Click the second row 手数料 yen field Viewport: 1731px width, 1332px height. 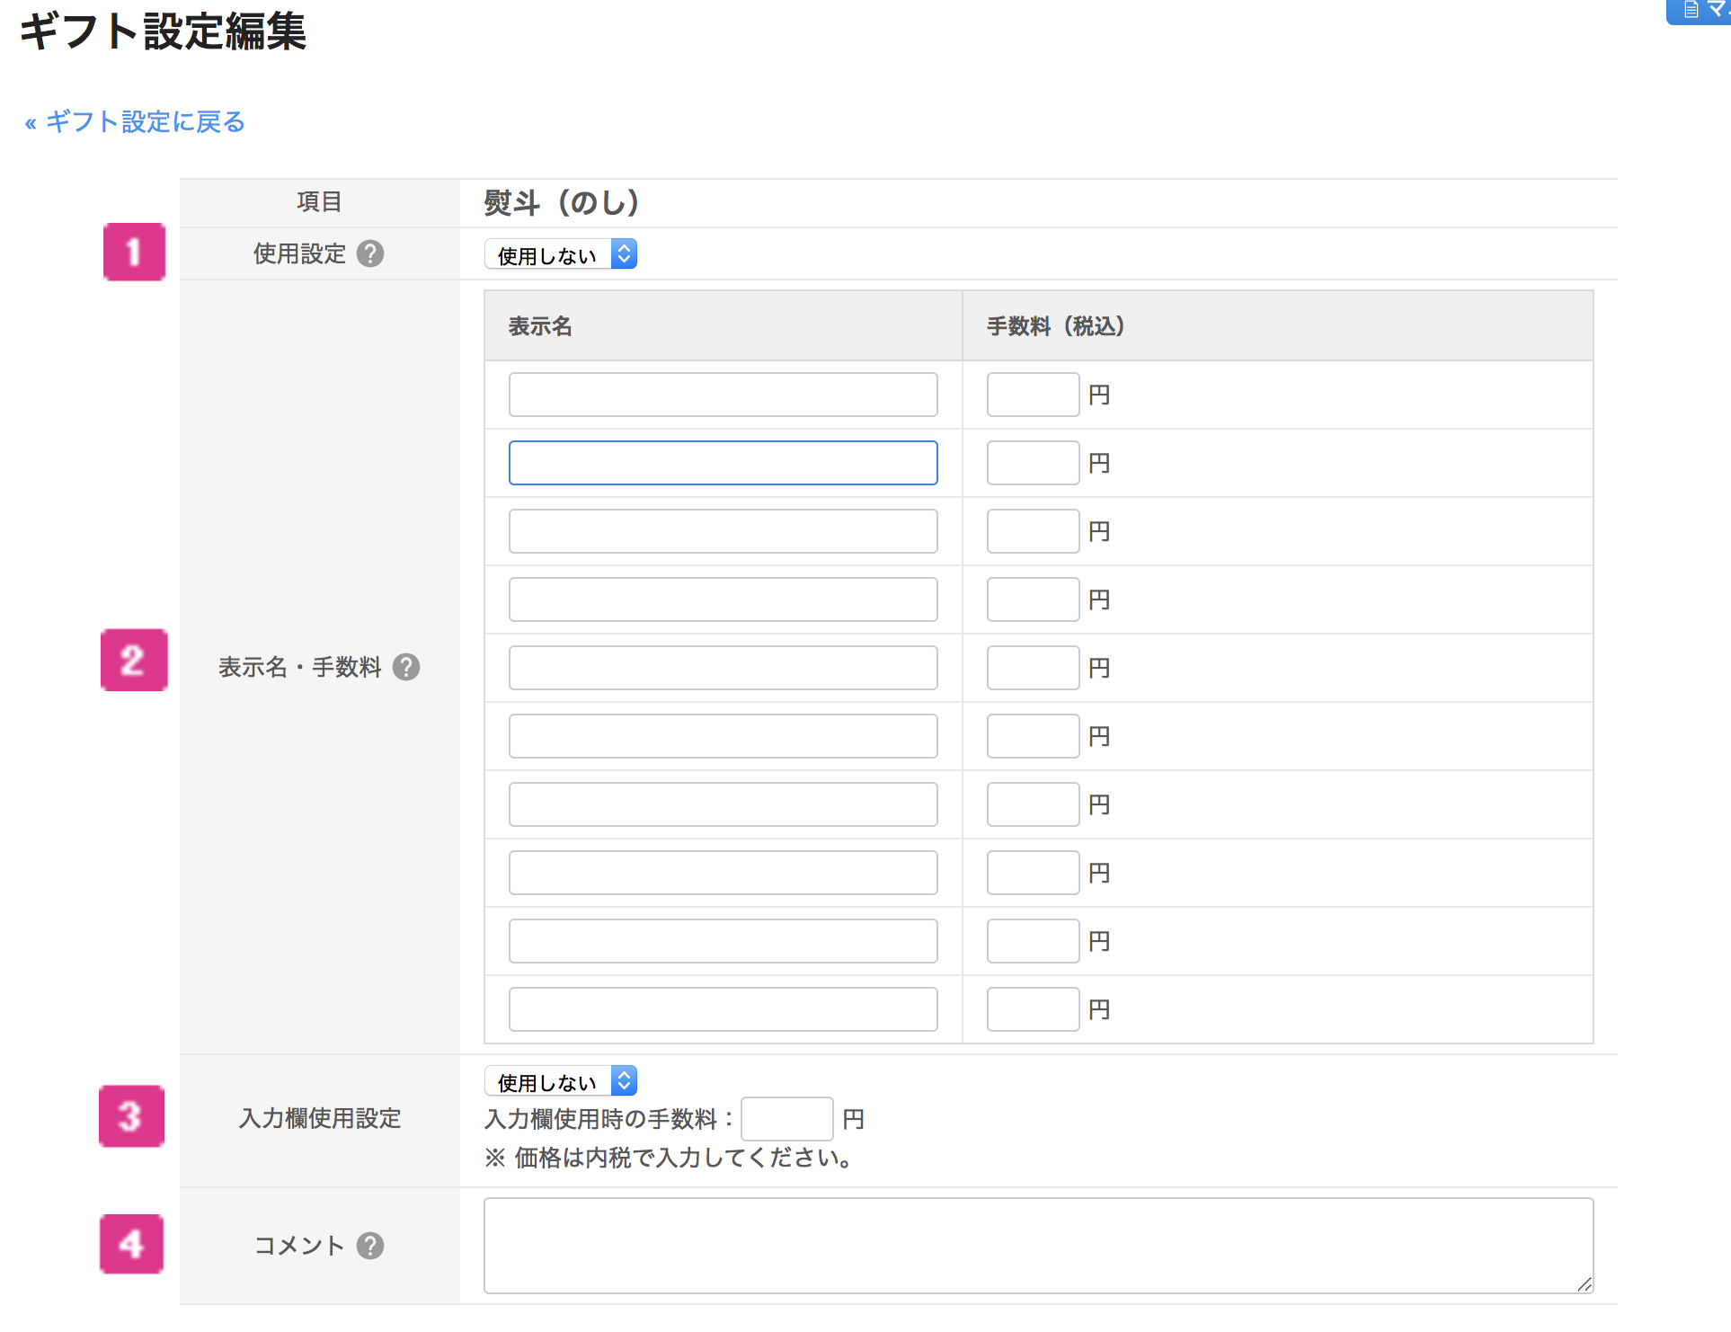[1034, 463]
